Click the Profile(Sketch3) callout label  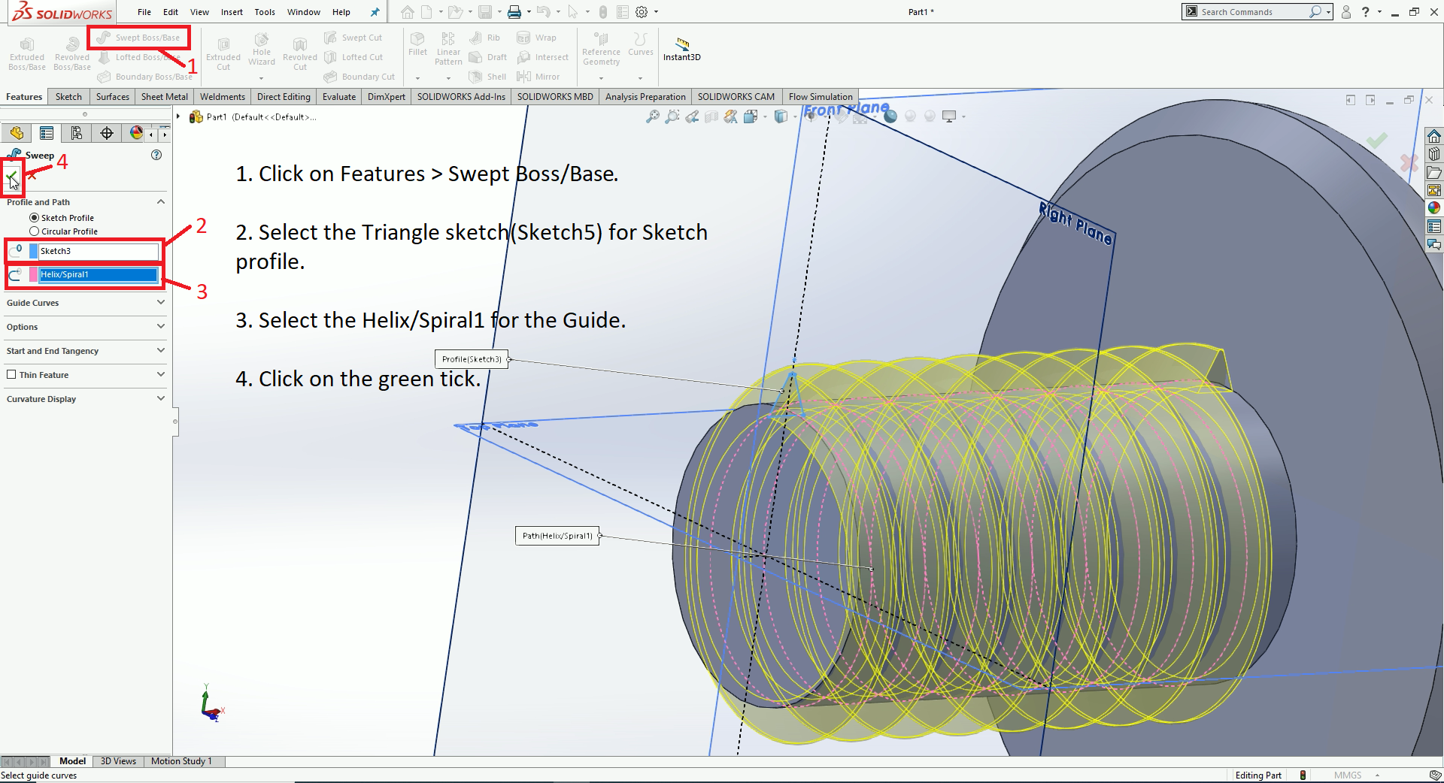(472, 359)
